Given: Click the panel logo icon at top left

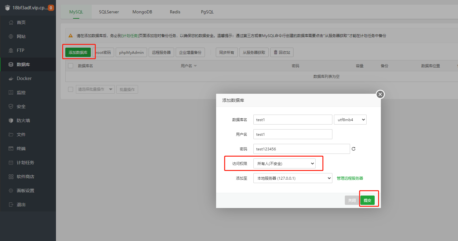Looking at the screenshot, I should (x=7, y=8).
